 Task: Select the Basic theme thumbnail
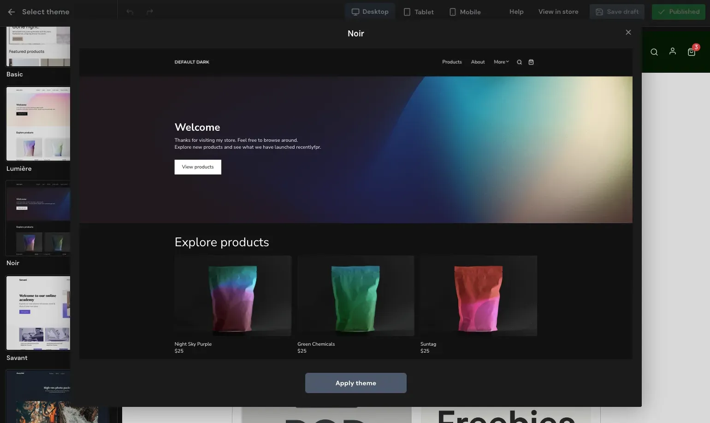click(x=38, y=46)
